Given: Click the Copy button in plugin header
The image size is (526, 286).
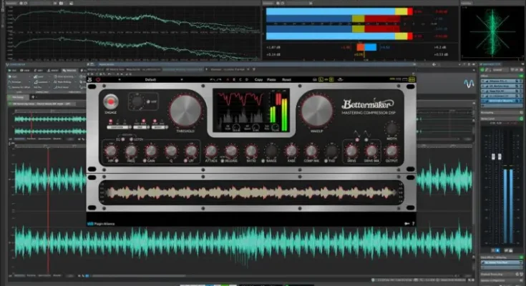Looking at the screenshot, I should (x=259, y=79).
